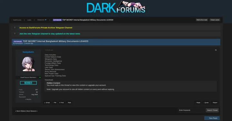Click the Hidden Content heading
Image resolution: width=232 pixels, height=121 pixels.
point(53,83)
